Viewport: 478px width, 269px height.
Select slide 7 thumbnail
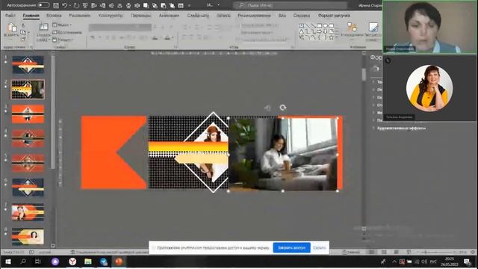point(28,212)
